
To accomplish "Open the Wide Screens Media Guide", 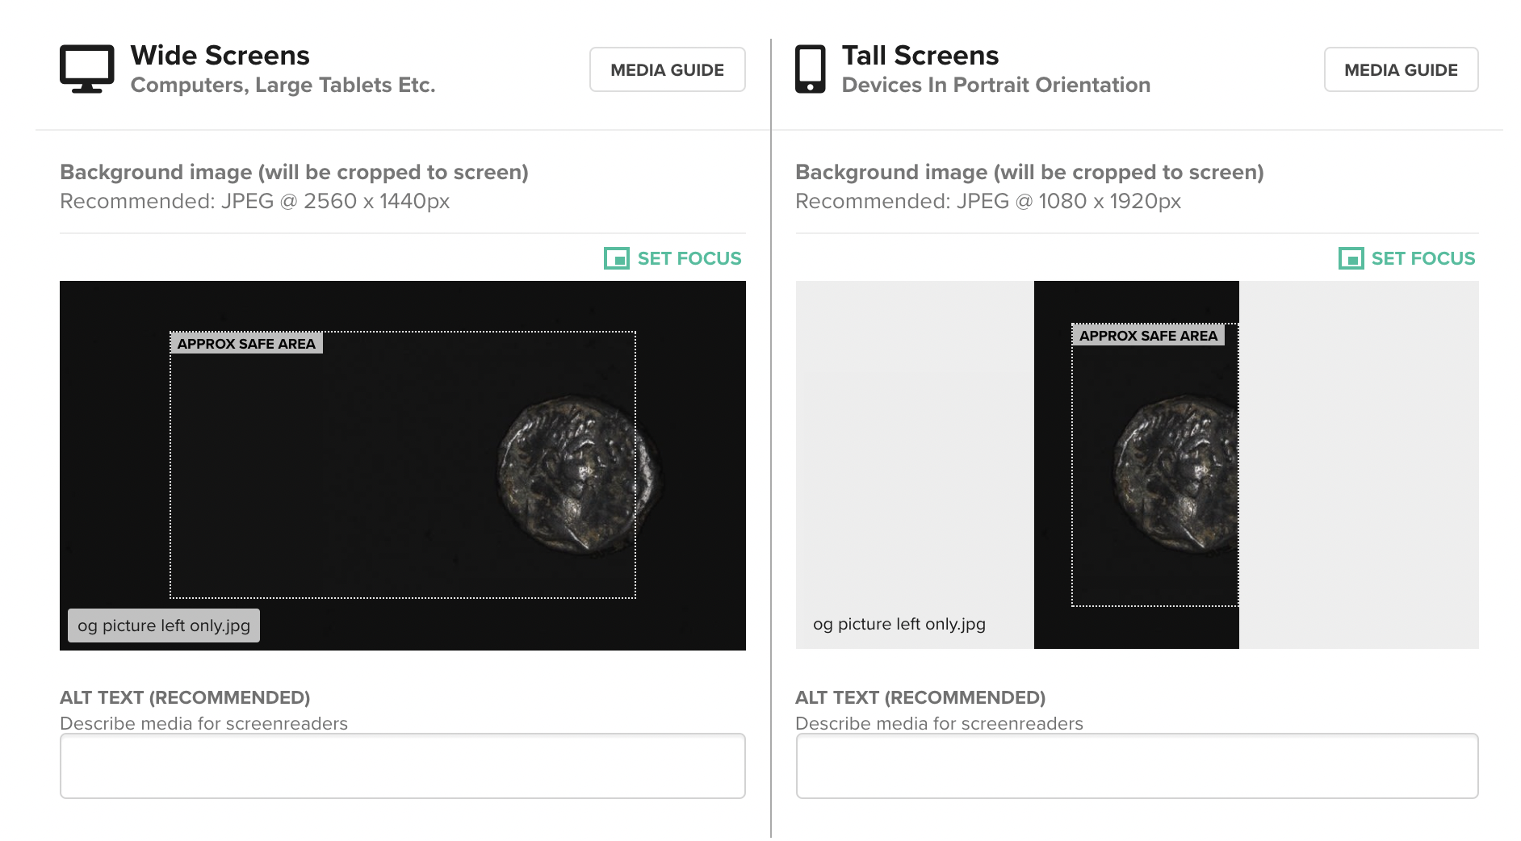I will [667, 69].
